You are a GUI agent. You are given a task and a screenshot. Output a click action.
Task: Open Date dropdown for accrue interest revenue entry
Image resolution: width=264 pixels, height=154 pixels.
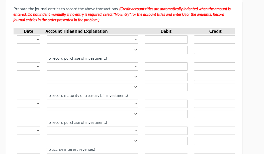click(28, 131)
